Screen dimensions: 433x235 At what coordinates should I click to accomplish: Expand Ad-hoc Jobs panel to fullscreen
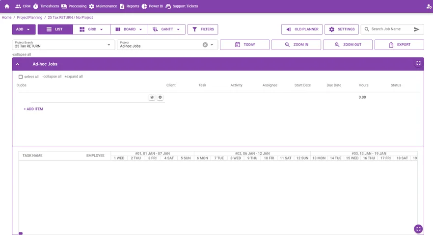point(418,63)
